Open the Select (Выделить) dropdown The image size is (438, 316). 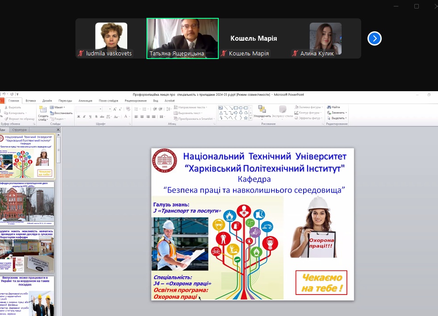click(337, 118)
